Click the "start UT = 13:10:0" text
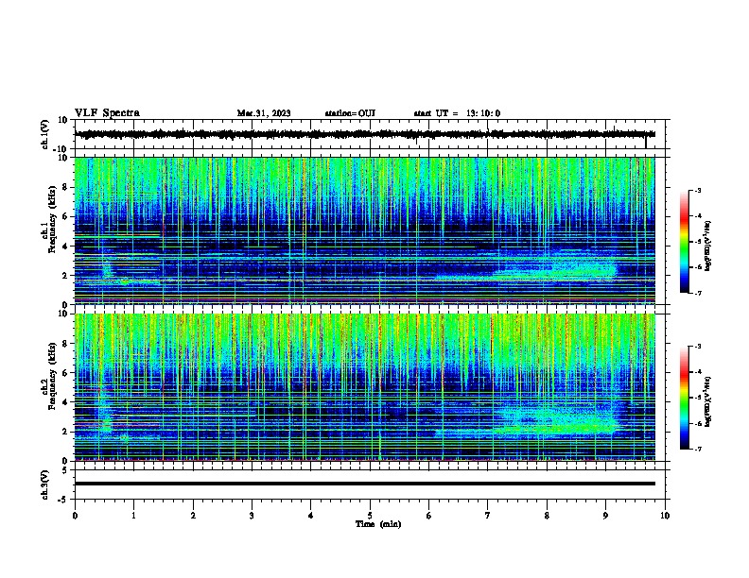This screenshot has height=578, width=749. pyautogui.click(x=457, y=113)
